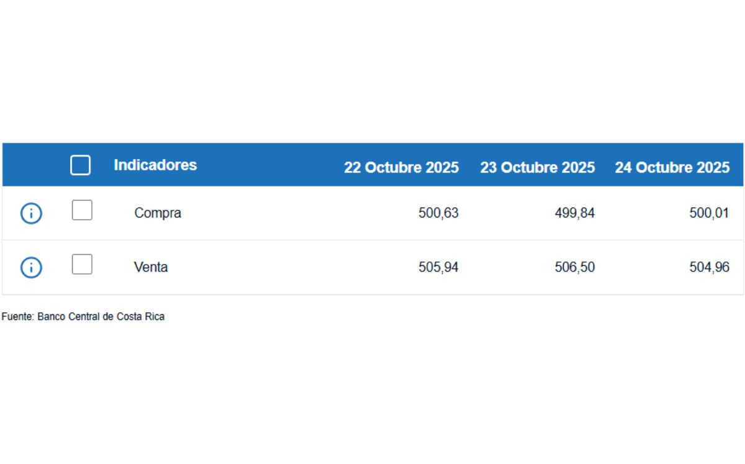745x464 pixels.
Task: Check the Venta row checkbox
Action: point(82,264)
